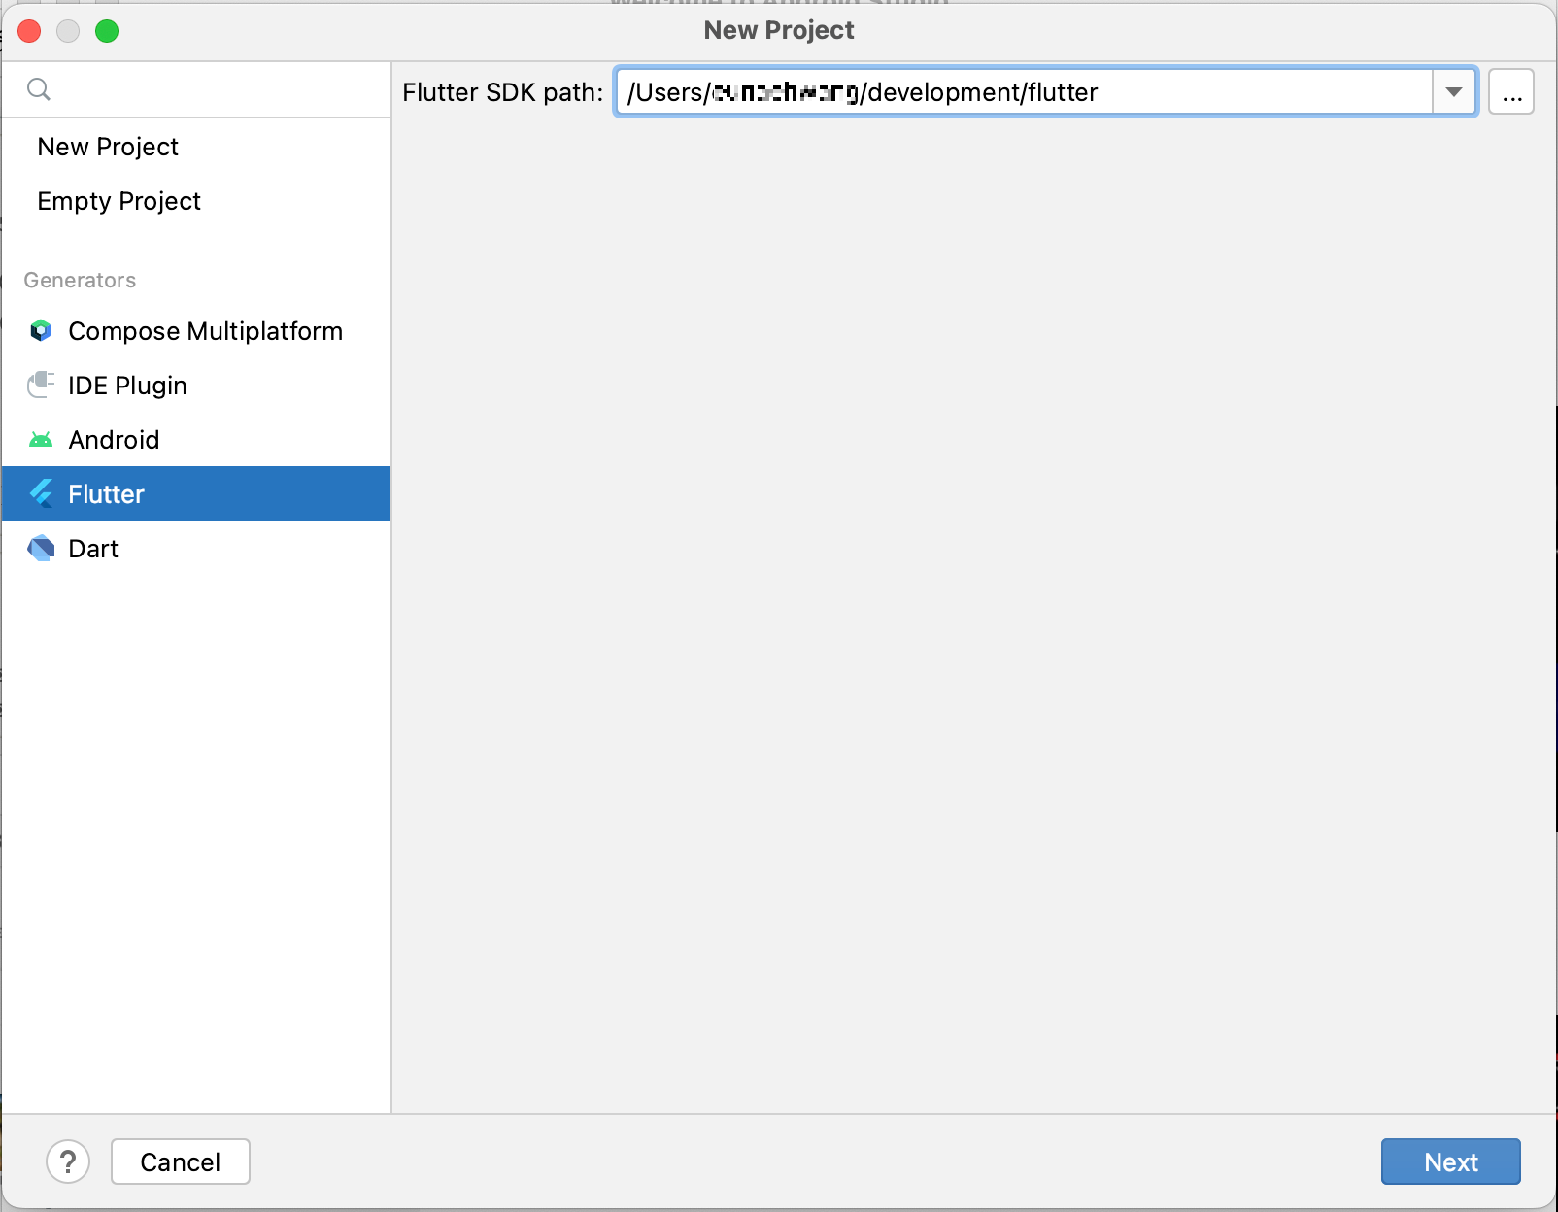Viewport: 1558px width, 1212px height.
Task: Expand the Flutter SDK path dropdown
Action: (x=1454, y=92)
